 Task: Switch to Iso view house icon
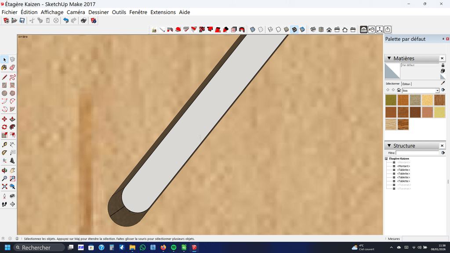[x=313, y=30]
